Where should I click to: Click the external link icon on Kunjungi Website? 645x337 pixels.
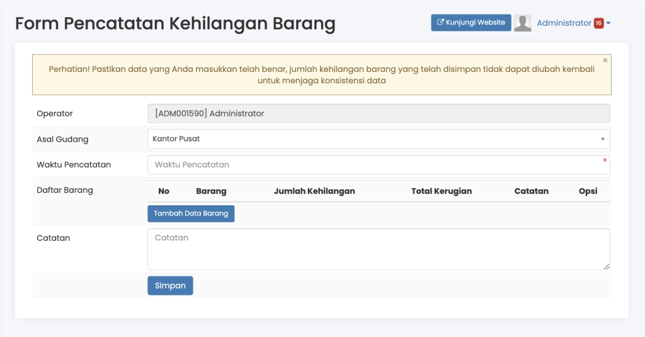click(441, 23)
